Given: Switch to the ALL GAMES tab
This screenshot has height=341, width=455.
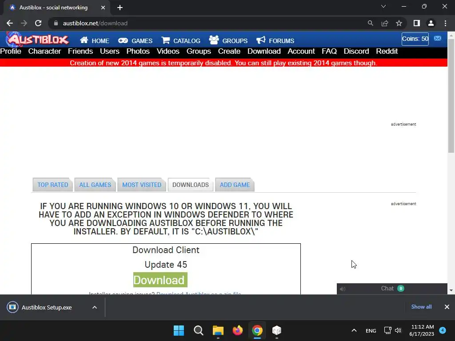Looking at the screenshot, I should (x=95, y=185).
